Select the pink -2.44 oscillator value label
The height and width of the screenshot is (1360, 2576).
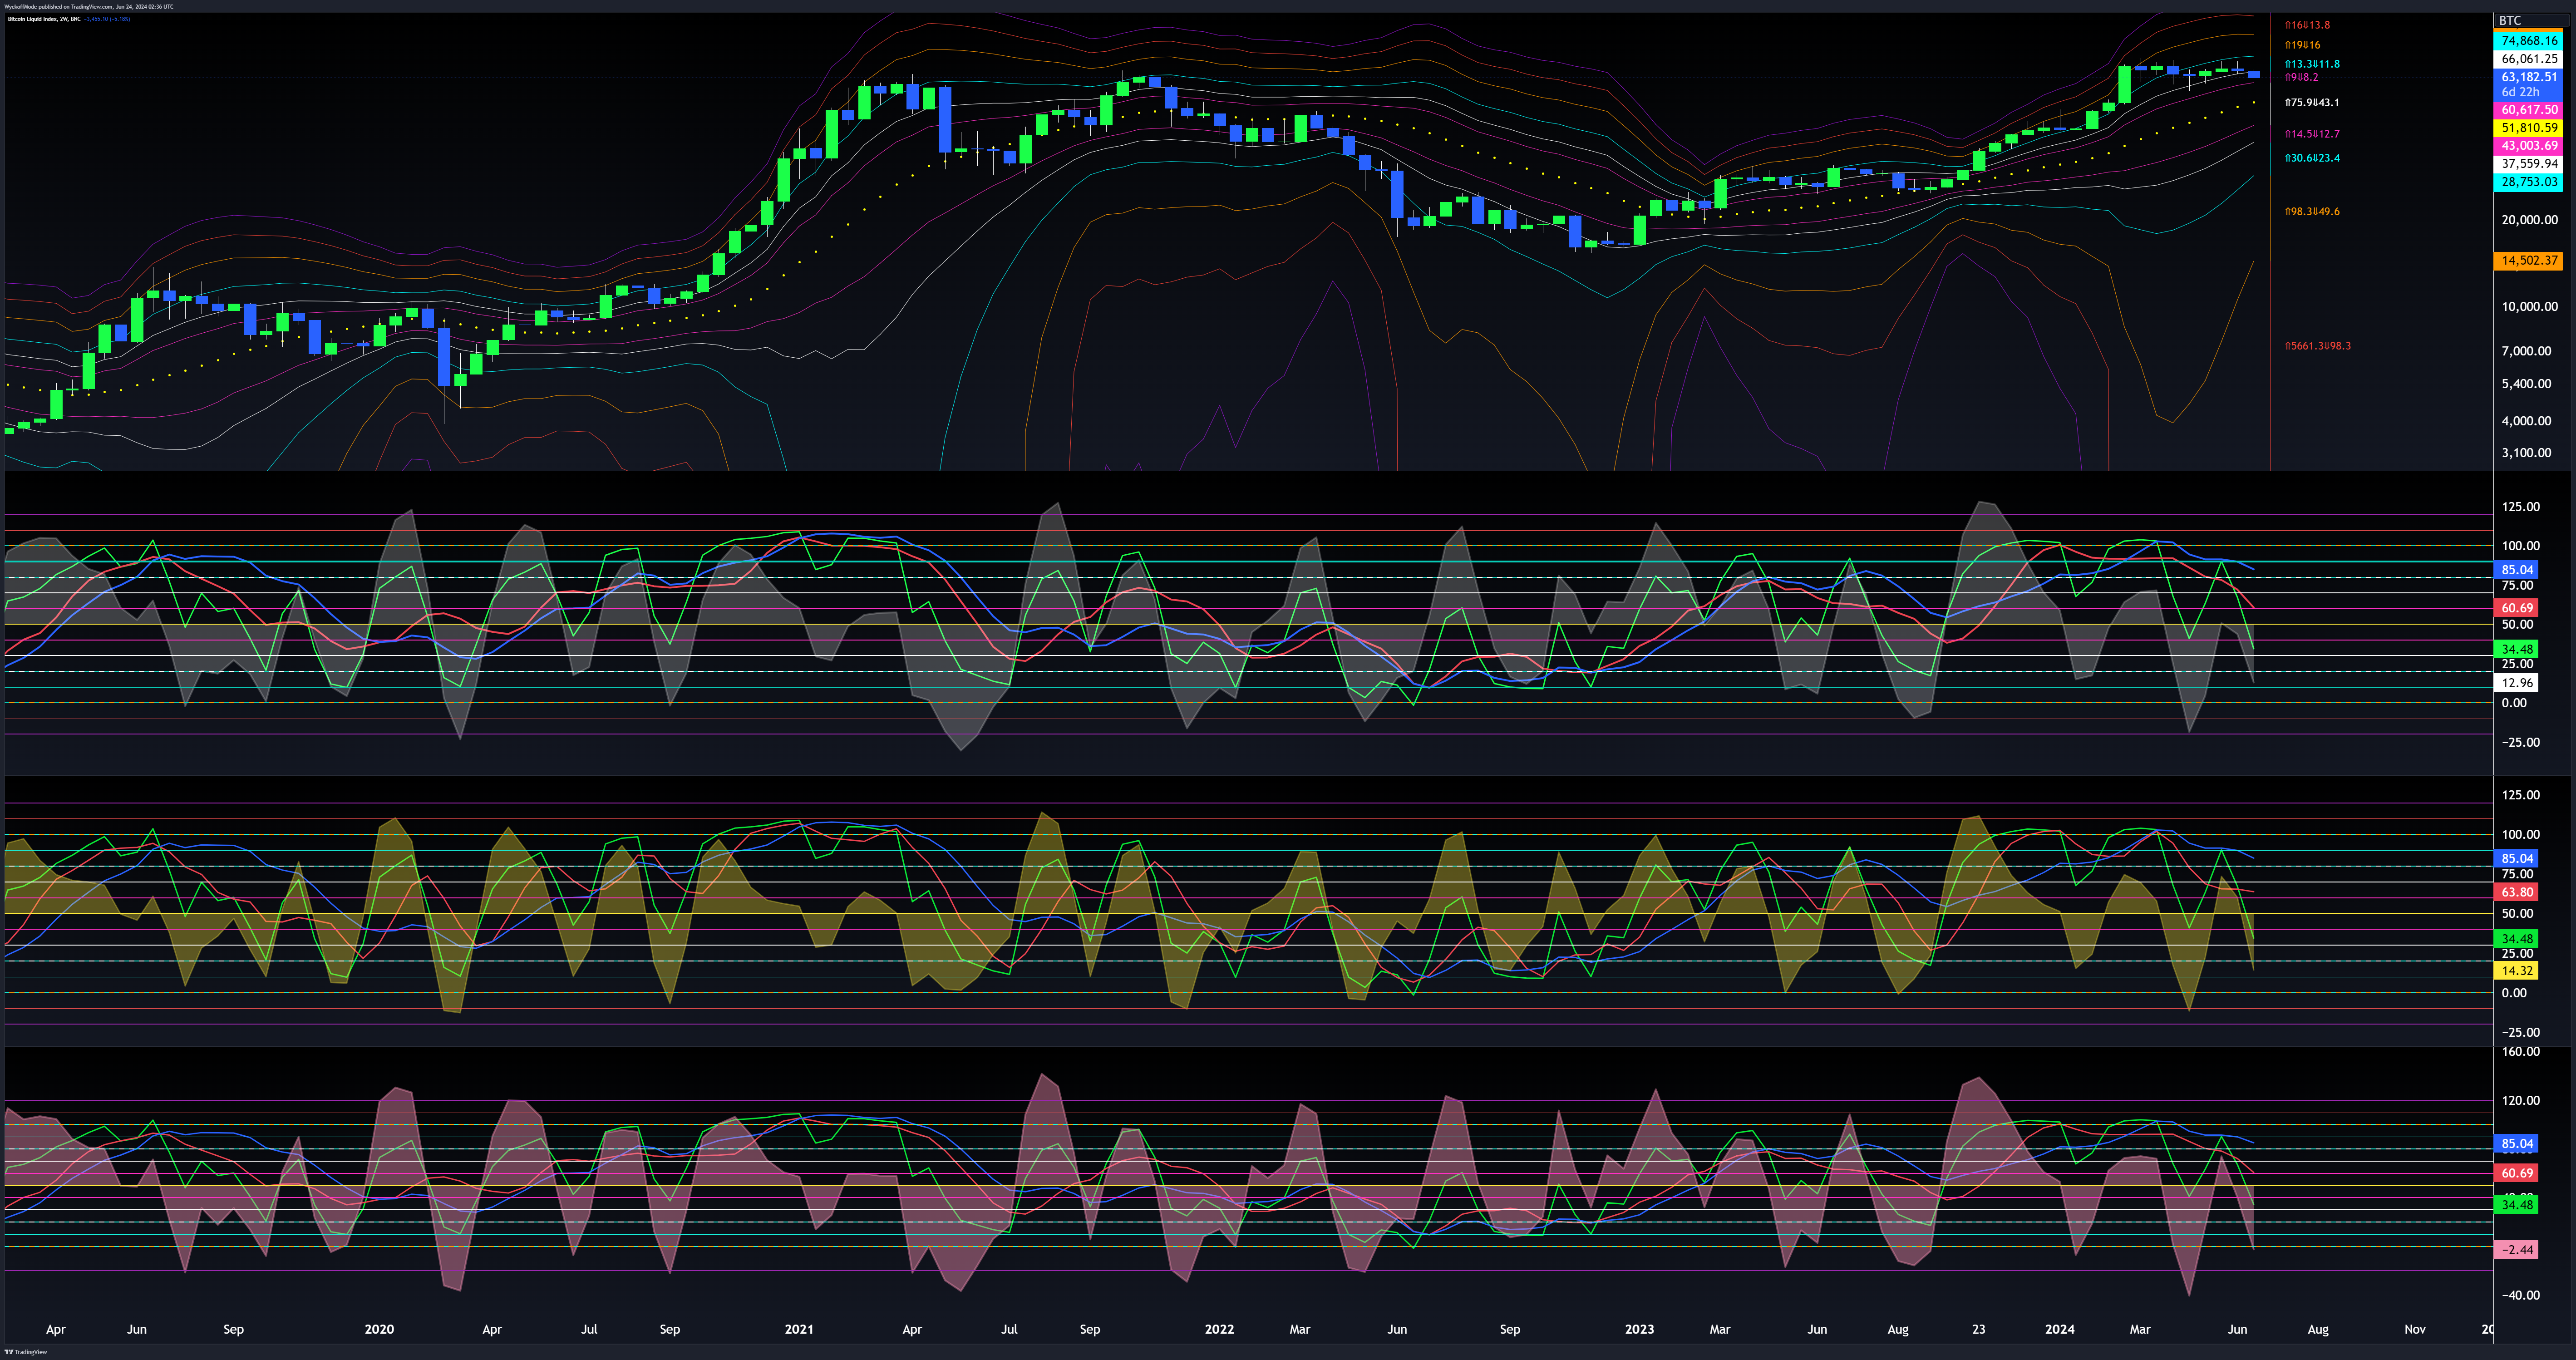[x=2517, y=1250]
